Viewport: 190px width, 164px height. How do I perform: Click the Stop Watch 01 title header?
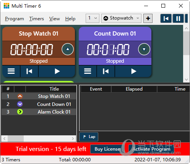point(39,34)
